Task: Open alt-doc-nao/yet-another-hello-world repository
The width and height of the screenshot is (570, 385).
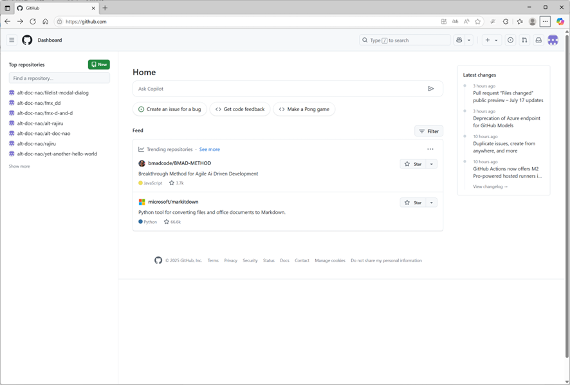Action: [57, 154]
